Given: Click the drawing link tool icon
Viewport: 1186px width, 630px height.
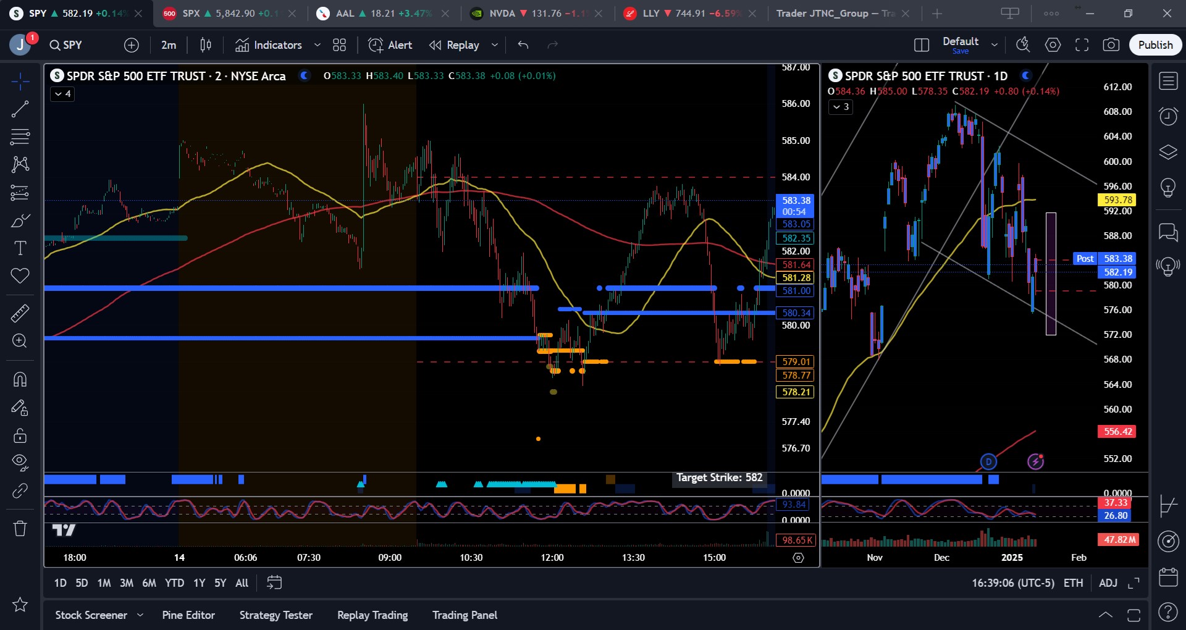Looking at the screenshot, I should click(x=20, y=490).
